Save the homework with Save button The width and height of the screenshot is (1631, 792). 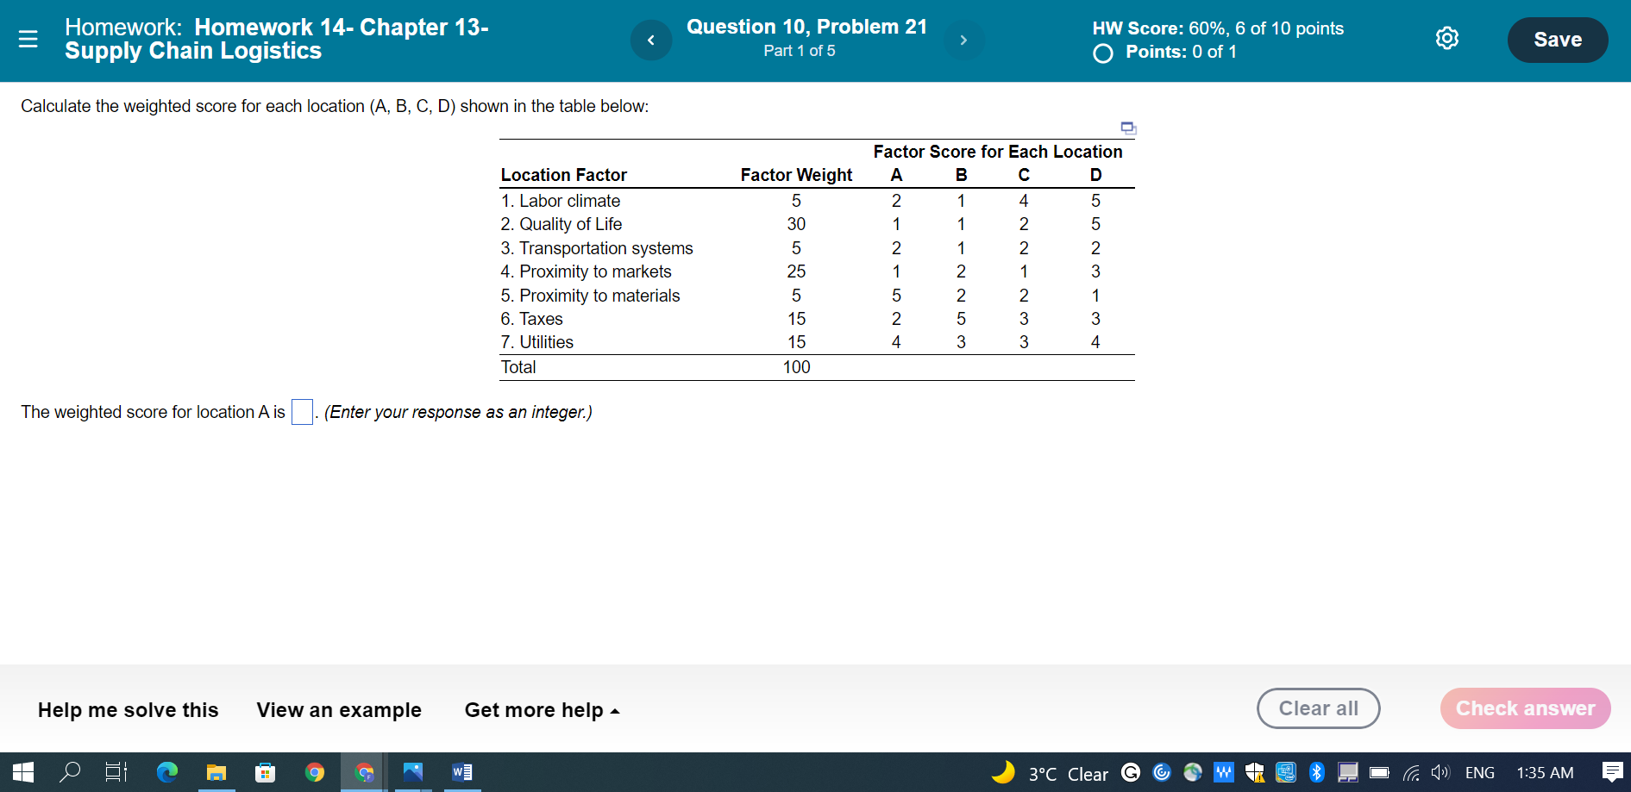click(1557, 39)
